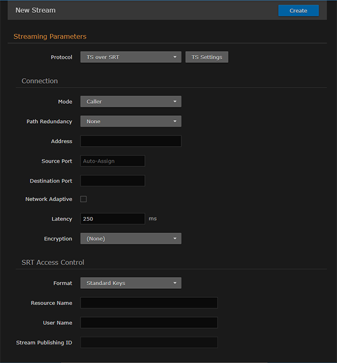337x363 pixels.
Task: Click into the Latency value field
Action: [x=112, y=219]
